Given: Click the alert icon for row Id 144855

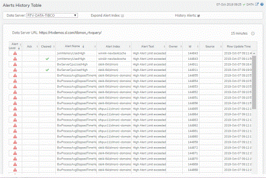Looking at the screenshot, I should coord(15,75).
